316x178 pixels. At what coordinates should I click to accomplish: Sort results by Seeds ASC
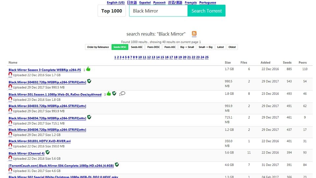137,47
